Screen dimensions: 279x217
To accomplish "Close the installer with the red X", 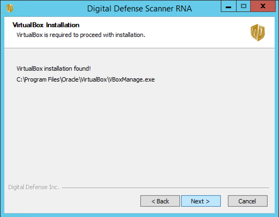I will (263, 6).
